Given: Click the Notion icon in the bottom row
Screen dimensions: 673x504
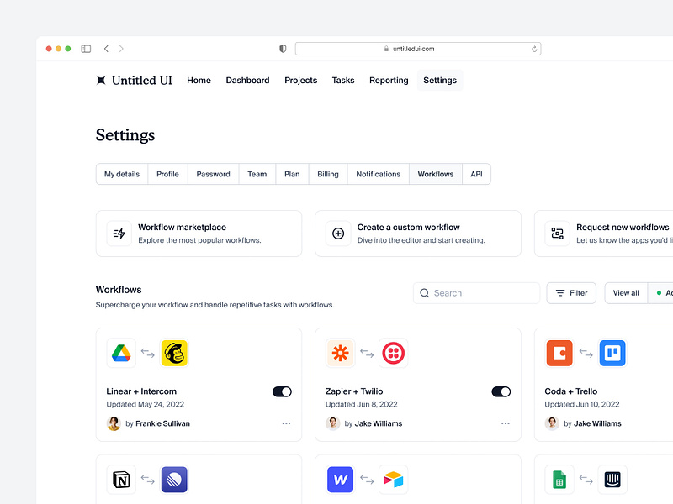Looking at the screenshot, I should click(121, 480).
